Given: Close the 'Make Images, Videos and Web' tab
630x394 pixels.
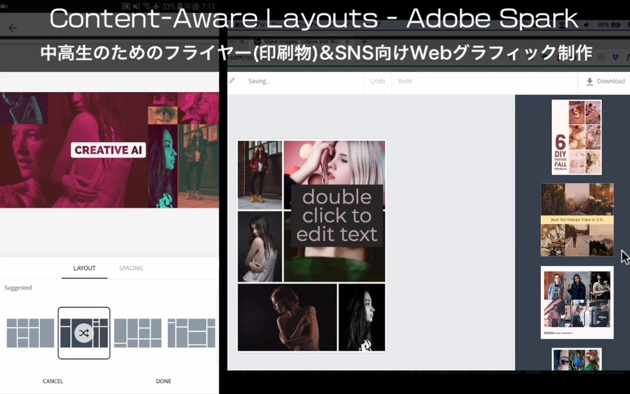Looking at the screenshot, I should point(348,41).
